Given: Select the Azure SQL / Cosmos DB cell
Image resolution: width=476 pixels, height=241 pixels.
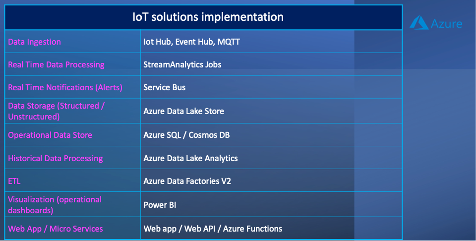Looking at the screenshot, I should [271, 135].
